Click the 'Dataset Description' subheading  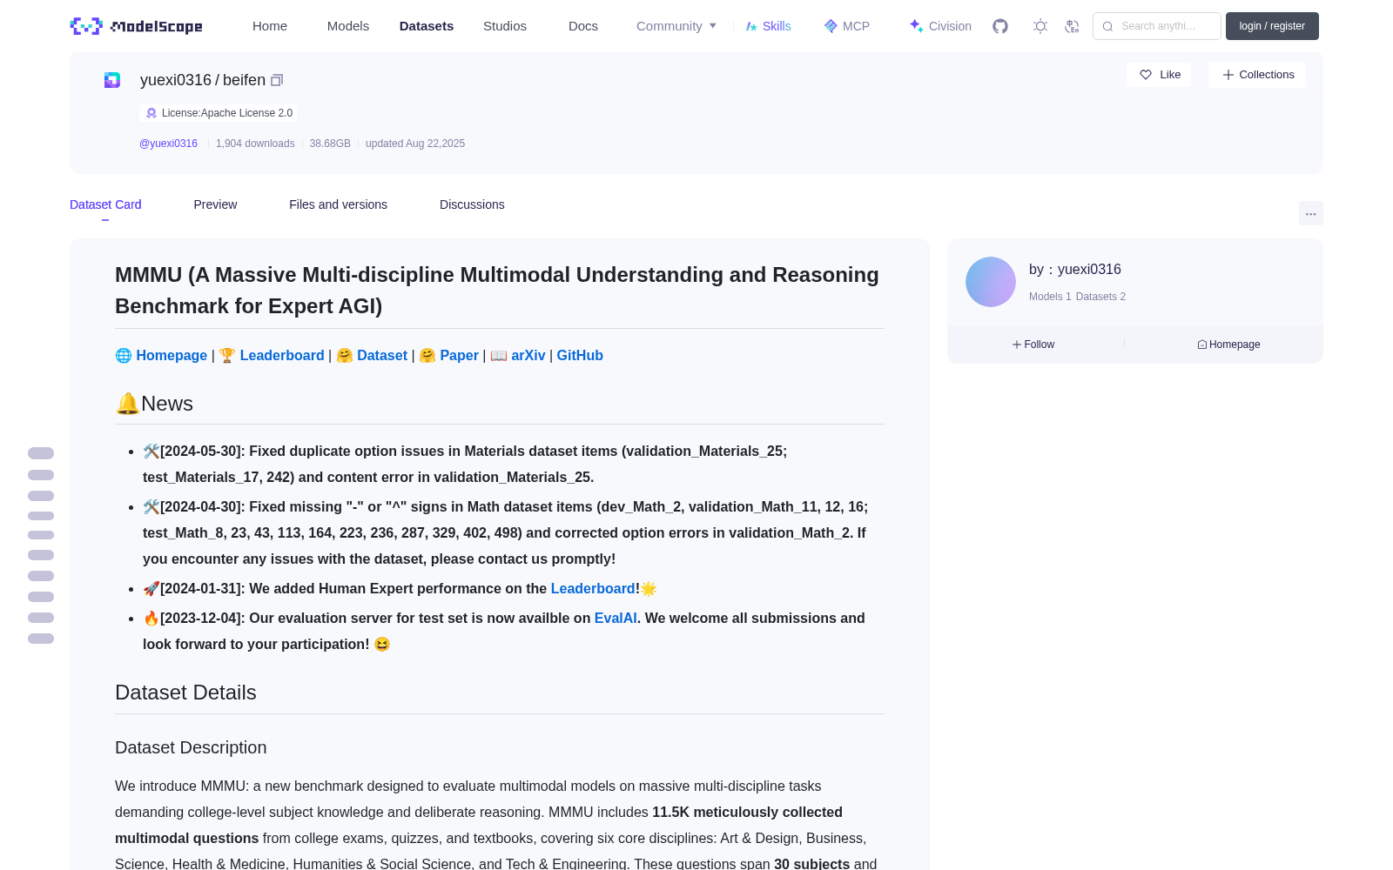191,747
